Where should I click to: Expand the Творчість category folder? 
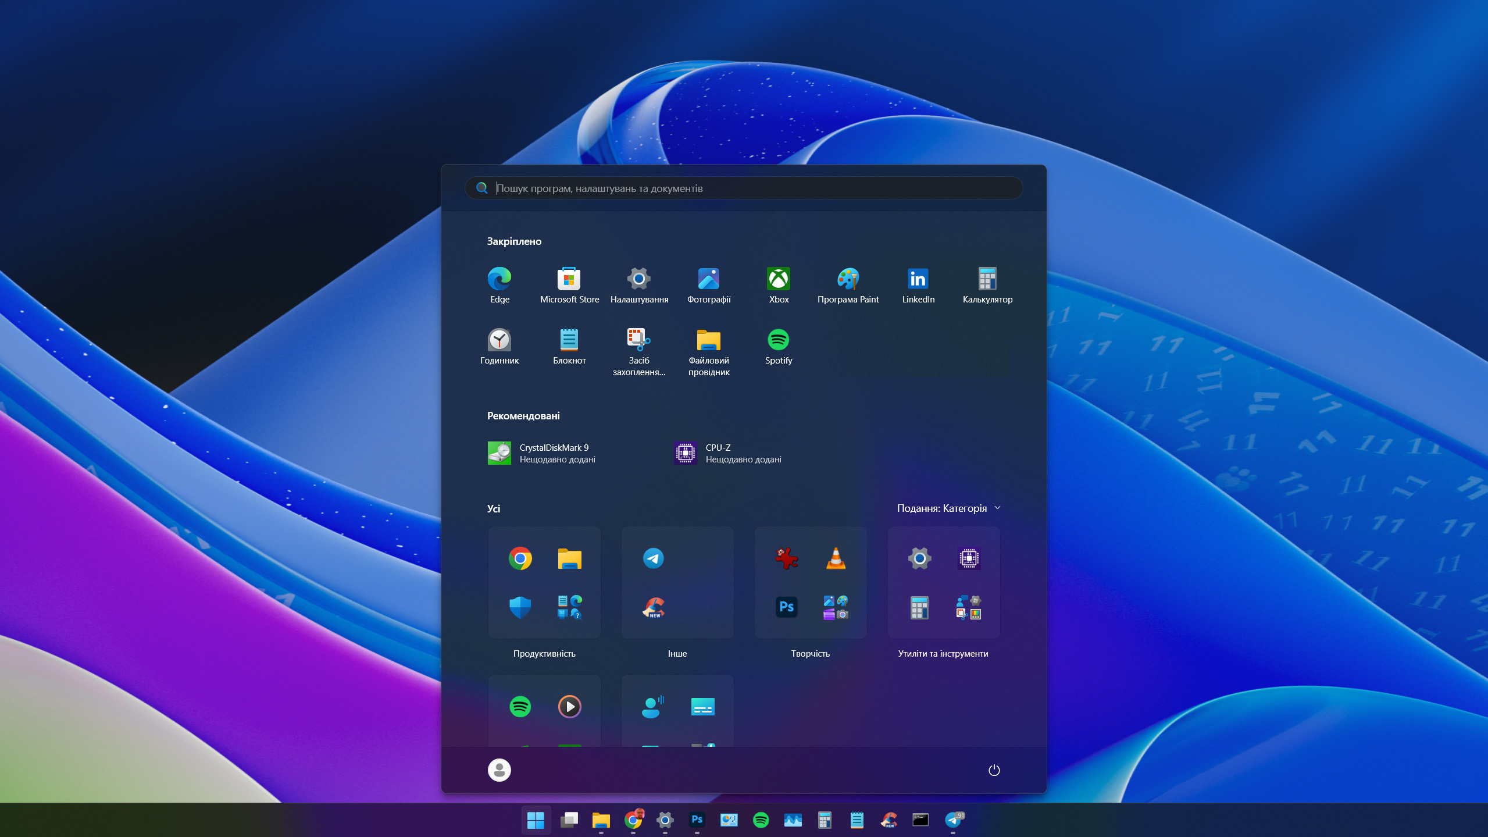click(810, 583)
